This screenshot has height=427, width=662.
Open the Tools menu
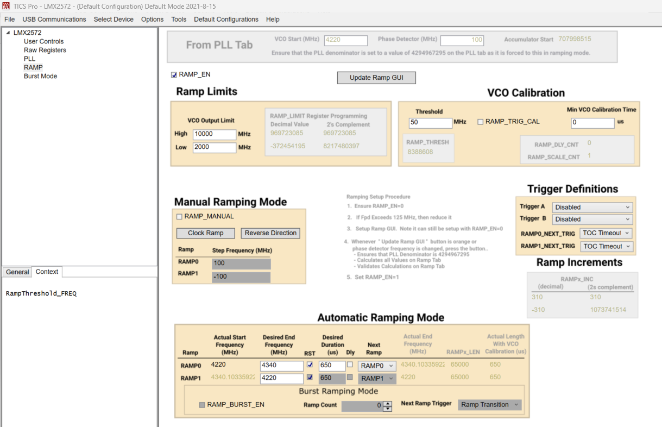point(179,19)
